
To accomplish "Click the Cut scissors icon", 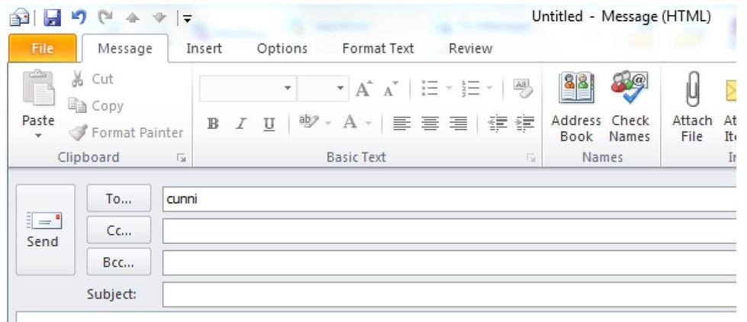I will pos(78,79).
